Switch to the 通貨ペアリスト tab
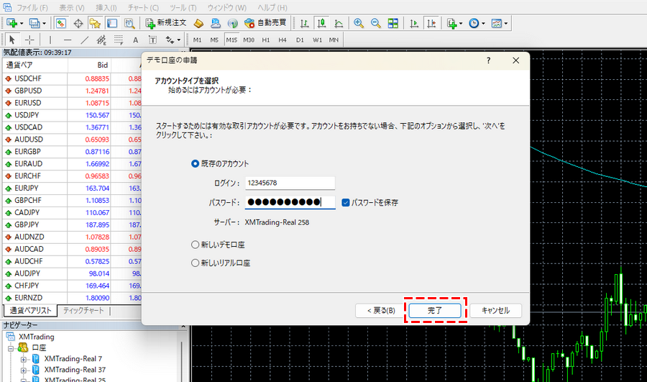 click(x=30, y=311)
